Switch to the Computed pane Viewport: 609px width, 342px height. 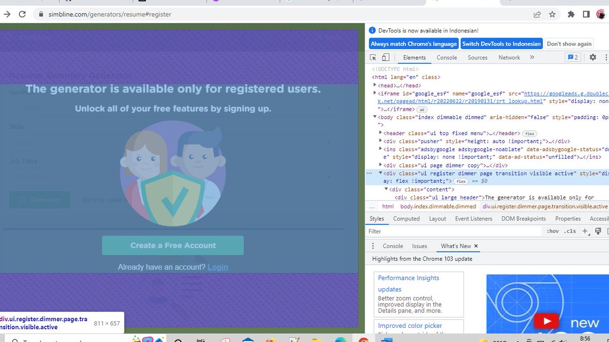[407, 219]
